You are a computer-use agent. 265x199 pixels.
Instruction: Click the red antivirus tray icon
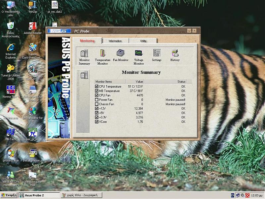coord(247,195)
